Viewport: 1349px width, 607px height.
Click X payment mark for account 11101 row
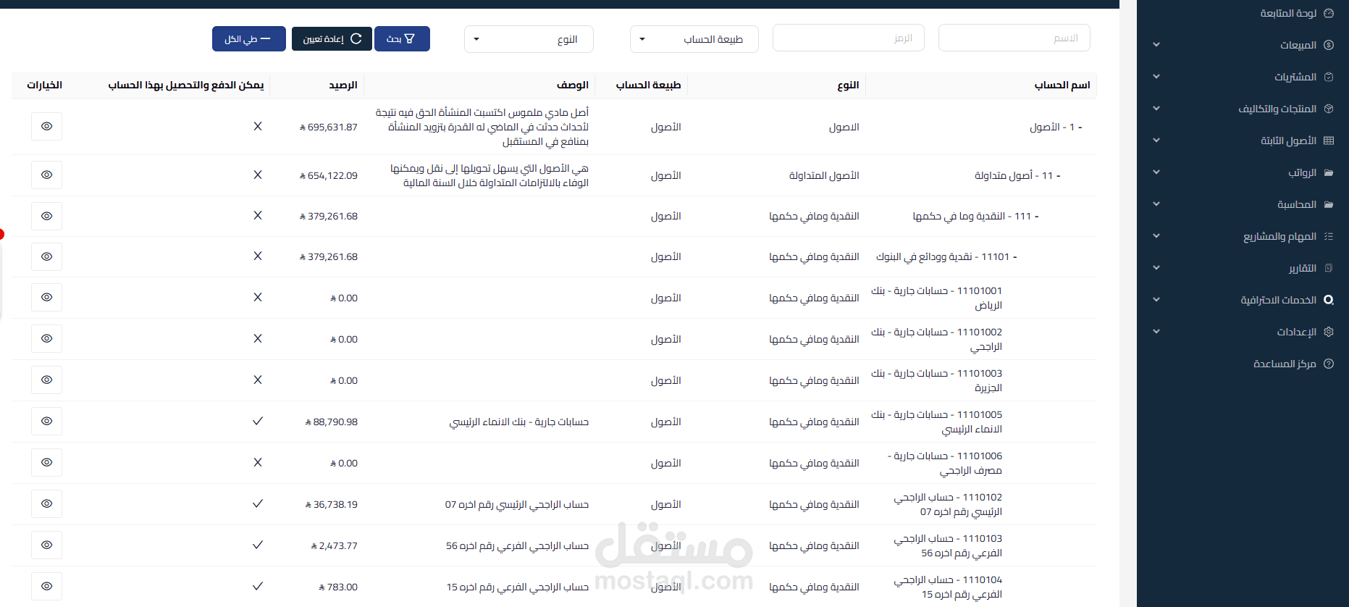click(258, 256)
